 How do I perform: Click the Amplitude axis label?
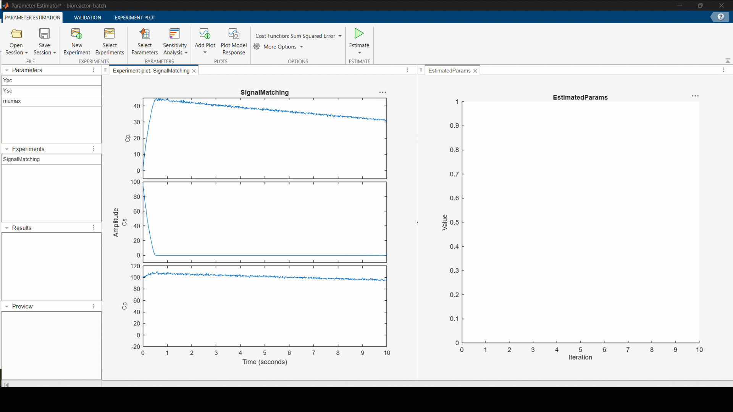click(116, 222)
